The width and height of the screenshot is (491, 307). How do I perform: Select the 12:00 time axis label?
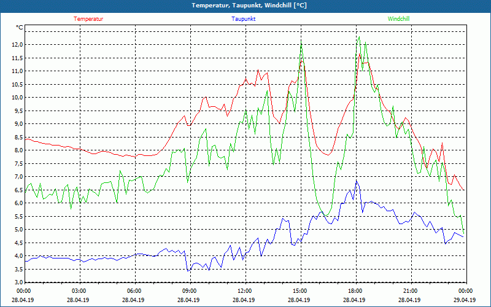coord(245,291)
